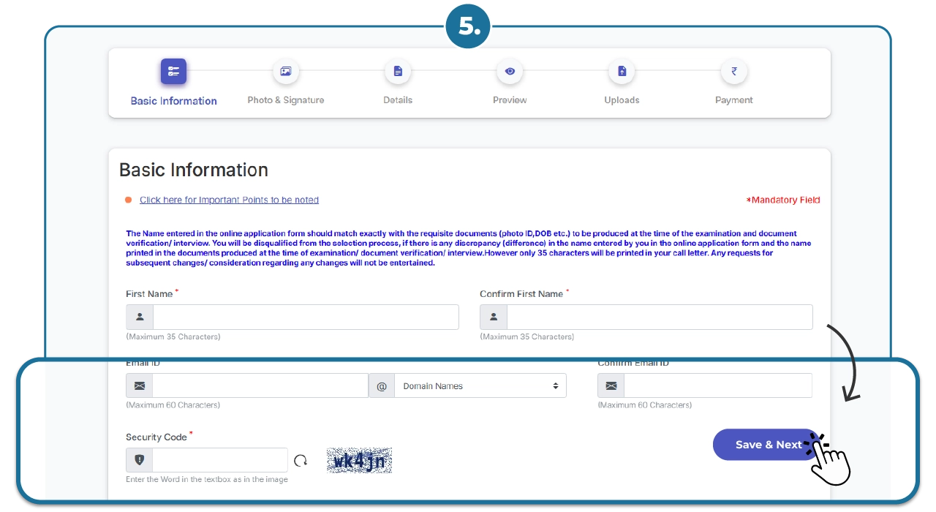Focus the Confirm Email ID input field
The width and height of the screenshot is (936, 512).
[718, 385]
